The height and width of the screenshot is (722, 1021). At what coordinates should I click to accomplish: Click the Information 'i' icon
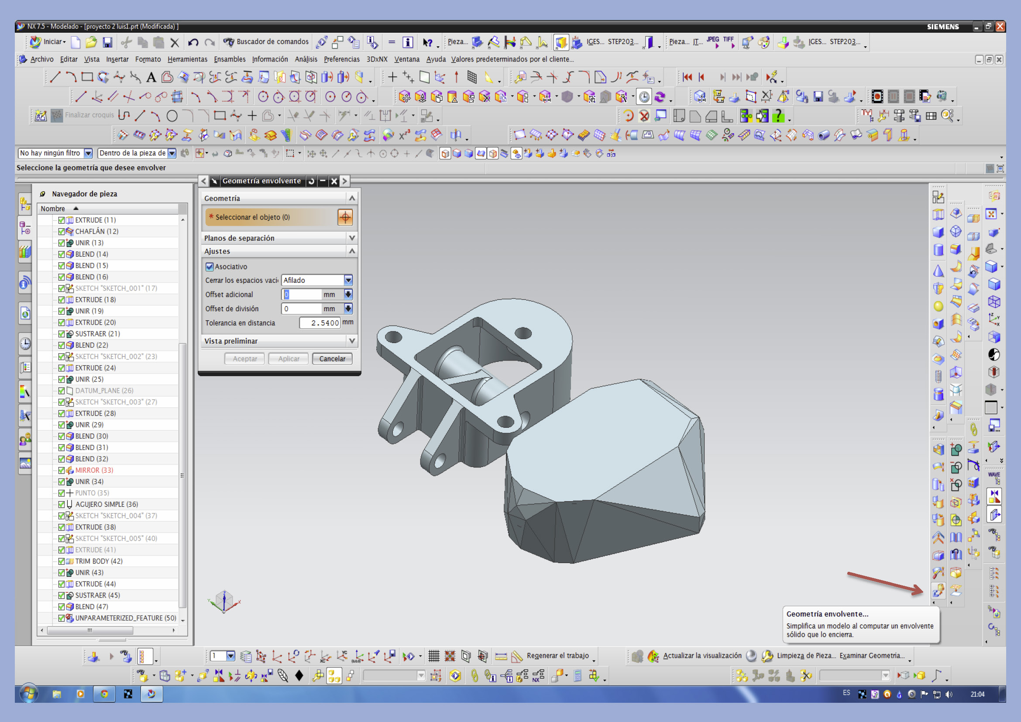(408, 42)
